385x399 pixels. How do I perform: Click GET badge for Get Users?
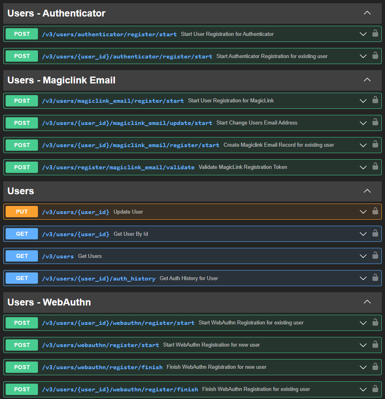click(x=22, y=256)
